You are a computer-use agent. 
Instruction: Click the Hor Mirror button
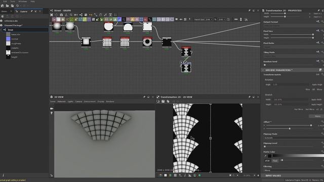click(298, 109)
